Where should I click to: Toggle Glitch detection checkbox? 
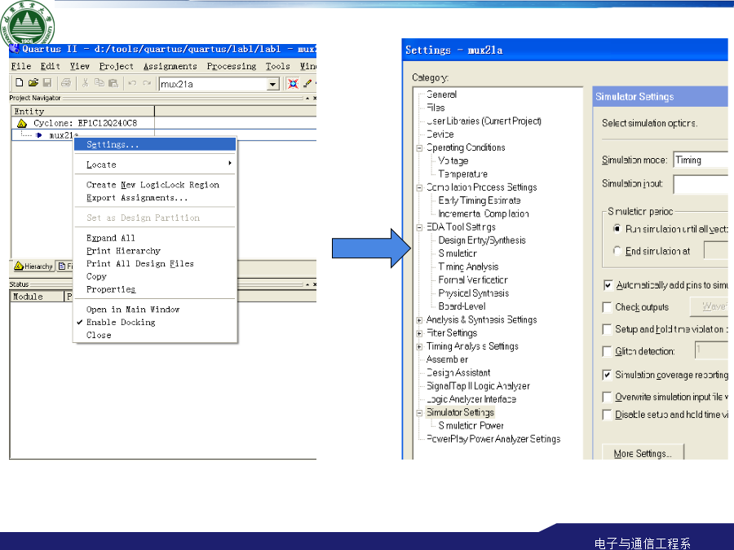click(x=607, y=351)
